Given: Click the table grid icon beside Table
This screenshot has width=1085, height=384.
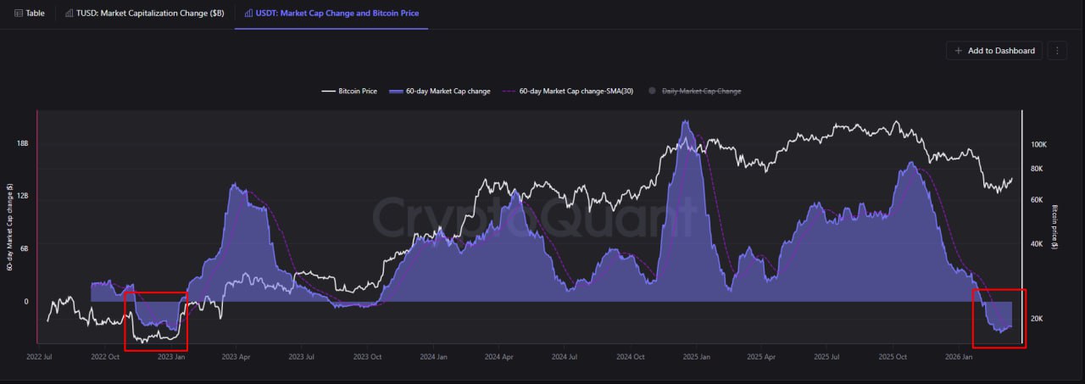Looking at the screenshot, I should [19, 14].
